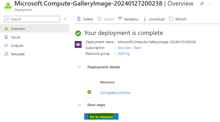Click the Refresh circular arrow icon
Viewport: 220px width, 122px height.
[171, 19]
